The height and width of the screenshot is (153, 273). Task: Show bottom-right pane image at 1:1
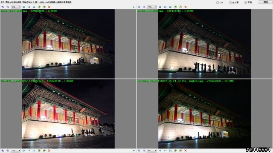pyautogui.click(x=165, y=150)
